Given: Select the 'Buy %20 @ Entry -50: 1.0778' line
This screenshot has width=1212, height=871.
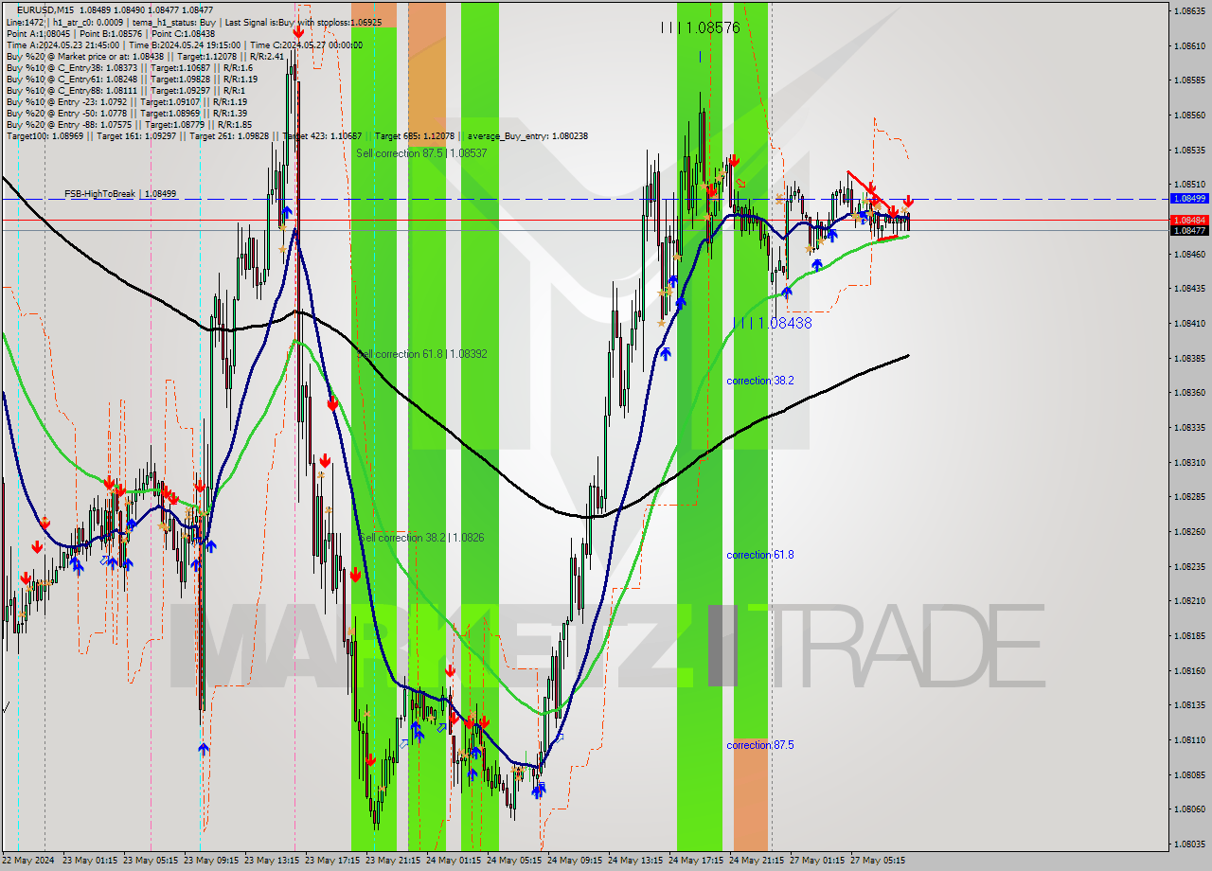Looking at the screenshot, I should [x=126, y=113].
